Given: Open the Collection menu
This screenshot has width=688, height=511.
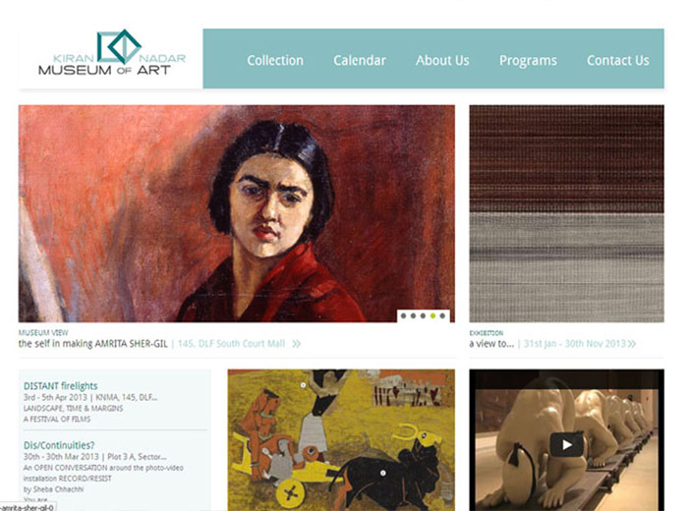Looking at the screenshot, I should coord(275,60).
